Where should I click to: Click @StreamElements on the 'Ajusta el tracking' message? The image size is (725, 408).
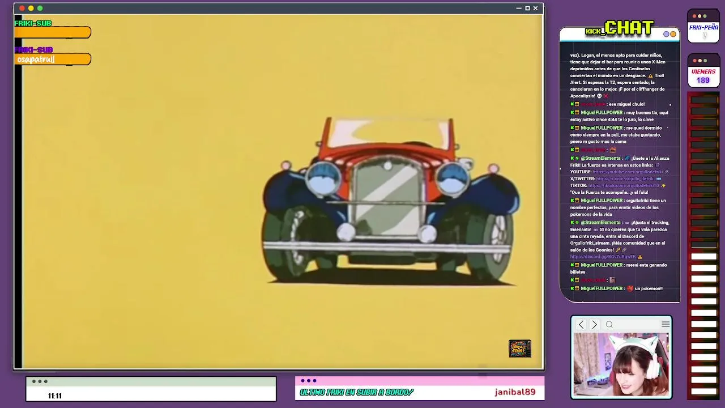click(x=600, y=223)
